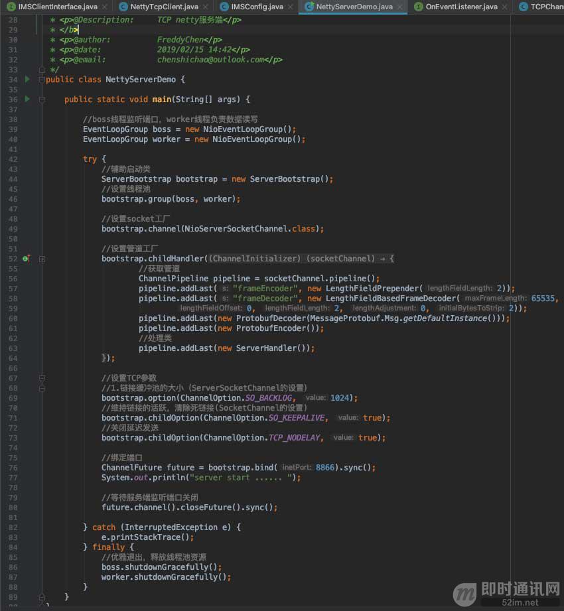Click the implements-interface gutter icon on line 52

coord(27,259)
